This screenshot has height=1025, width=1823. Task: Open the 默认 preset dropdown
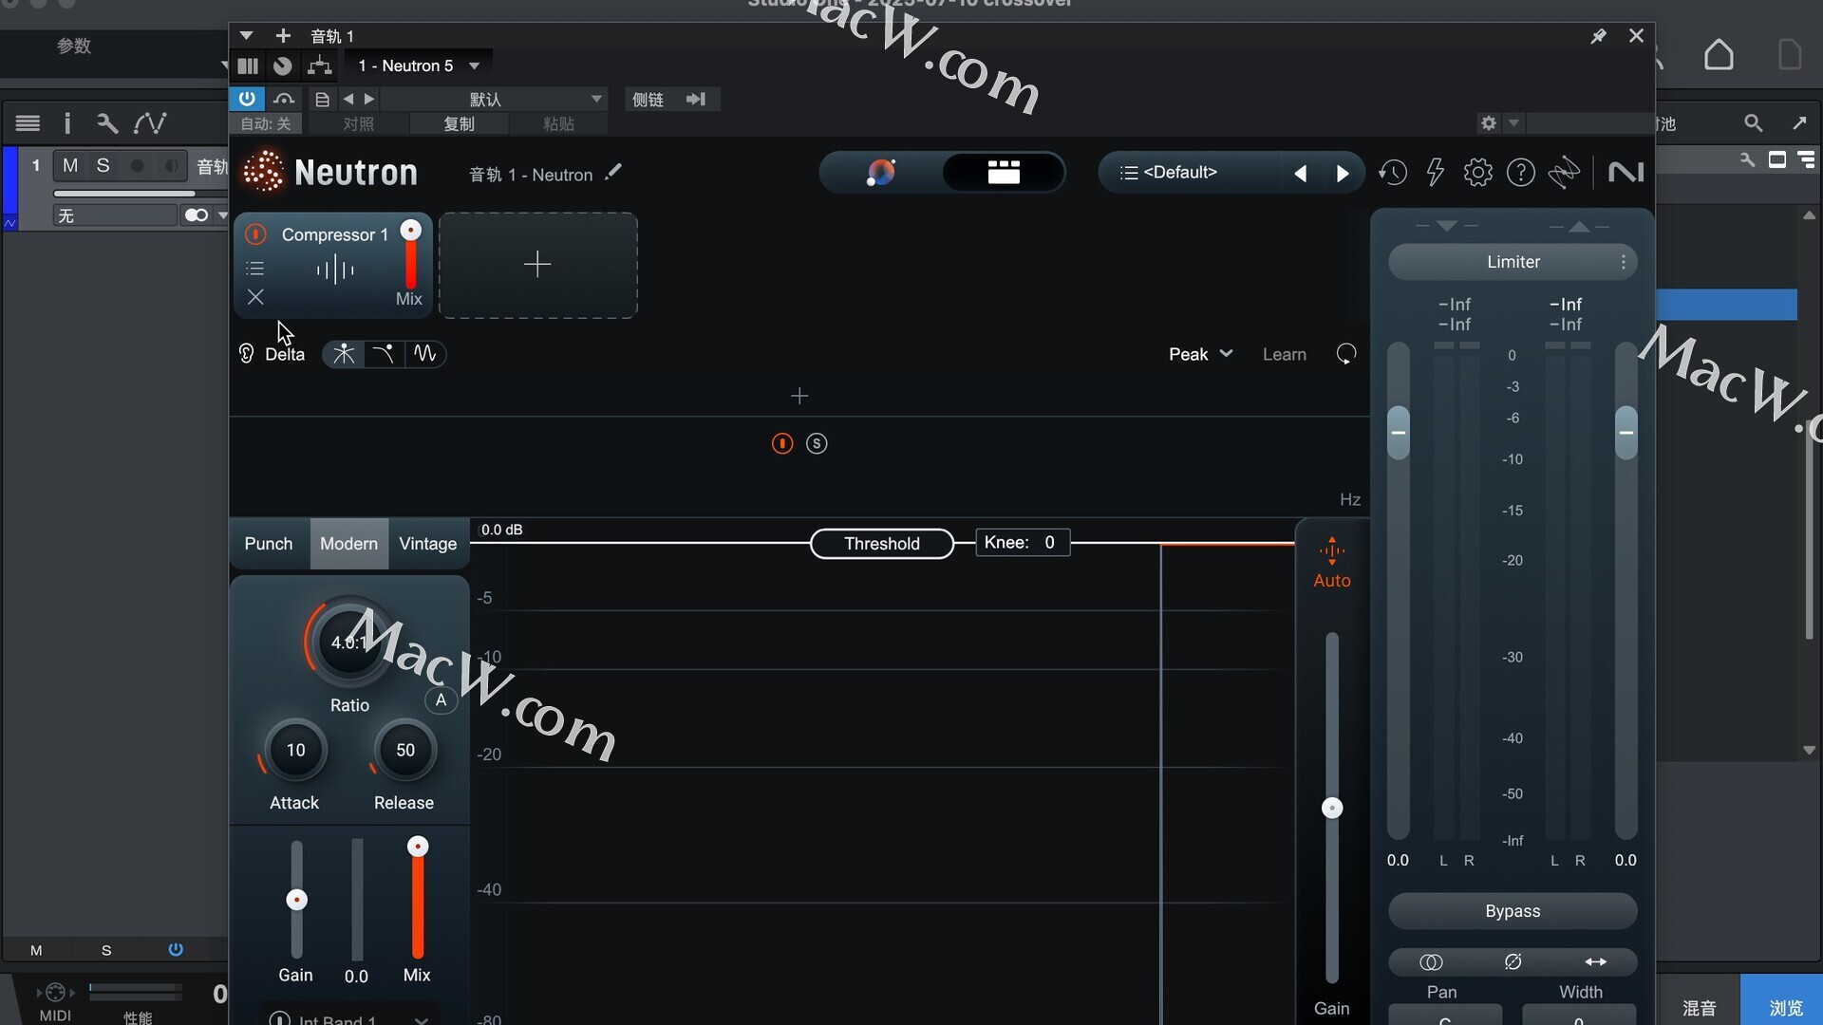[x=492, y=100]
